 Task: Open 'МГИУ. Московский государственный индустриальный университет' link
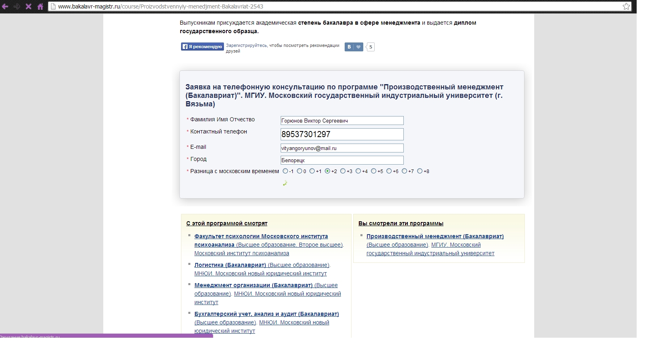pos(431,249)
